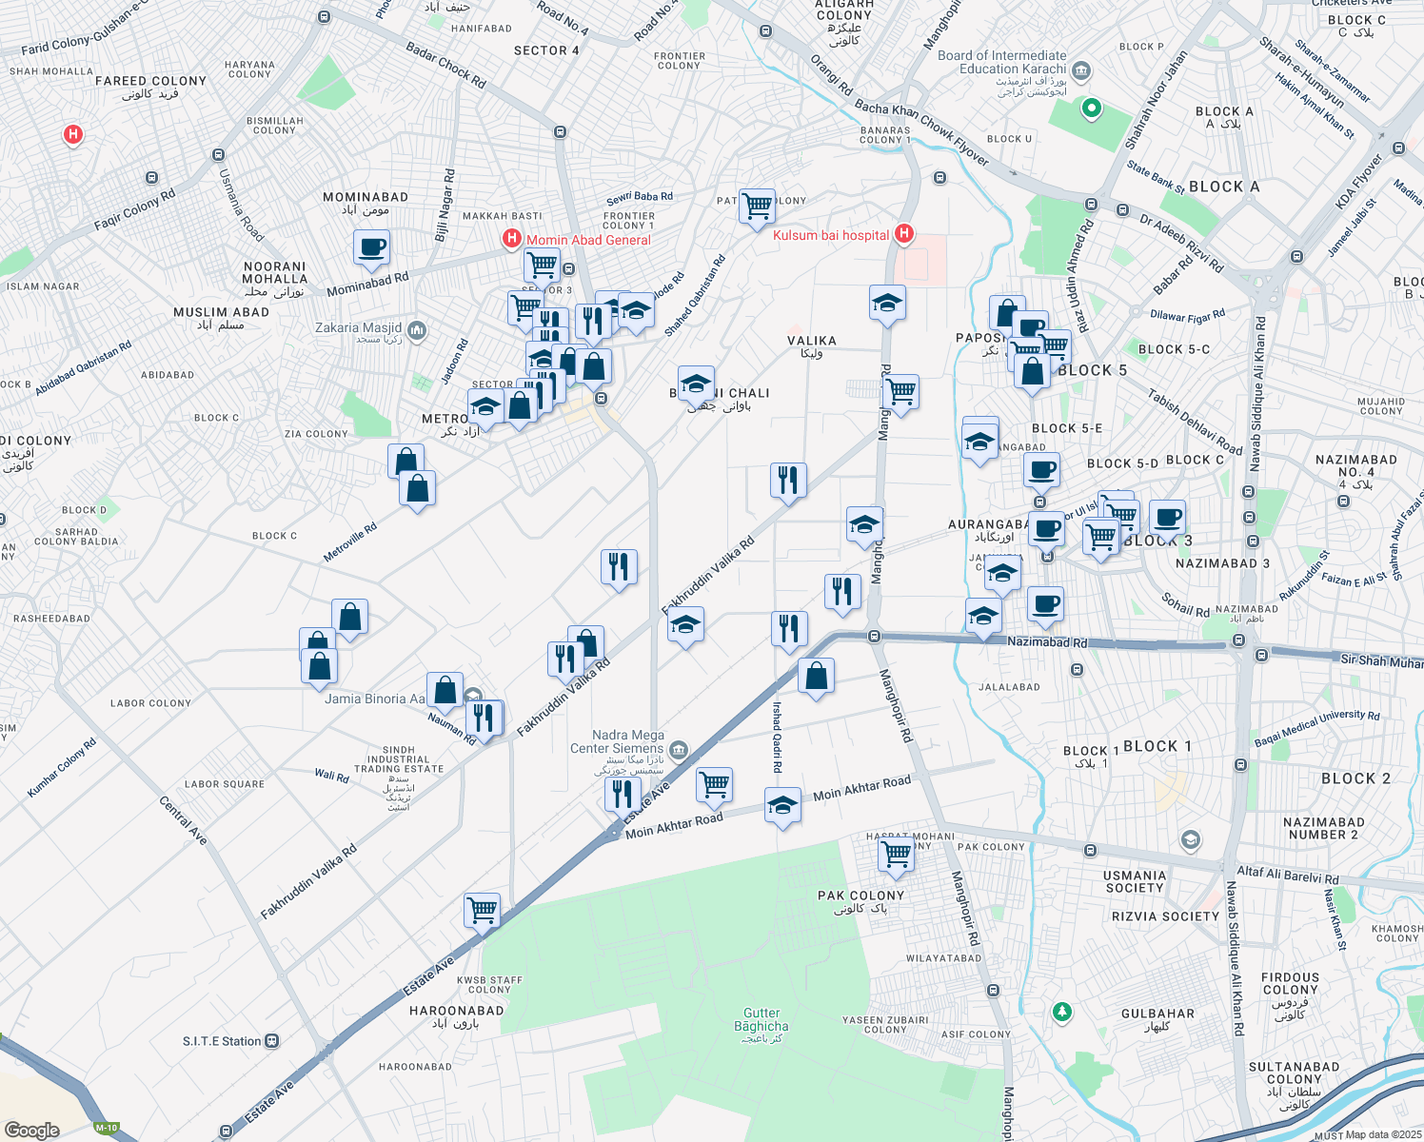Open the Kulsum bai hospital H pin
This screenshot has height=1142, width=1424.
tap(904, 233)
